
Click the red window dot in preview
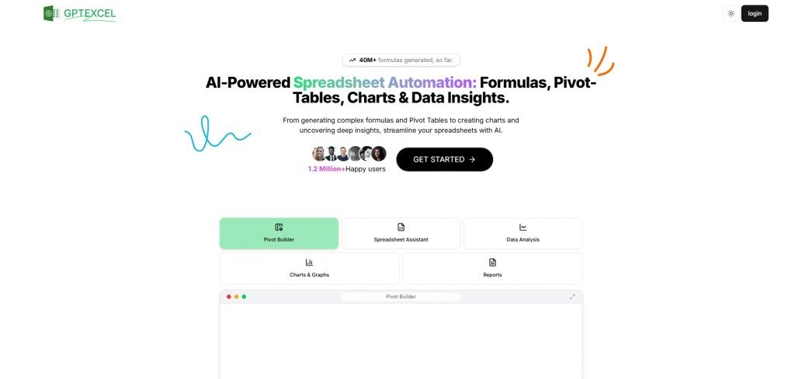tap(228, 297)
